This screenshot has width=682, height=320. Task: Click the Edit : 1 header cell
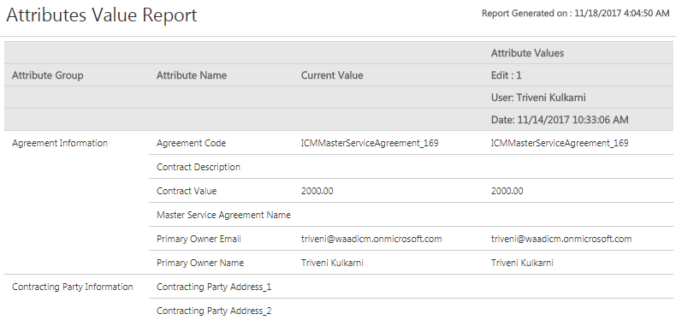coord(507,75)
